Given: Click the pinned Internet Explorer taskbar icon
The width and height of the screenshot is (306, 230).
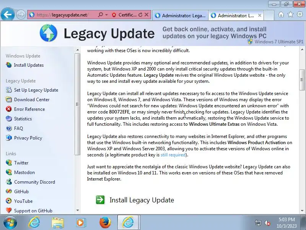Looking at the screenshot, I should 34,223.
